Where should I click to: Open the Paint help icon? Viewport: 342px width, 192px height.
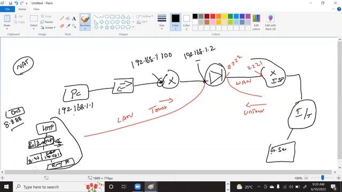pos(339,9)
